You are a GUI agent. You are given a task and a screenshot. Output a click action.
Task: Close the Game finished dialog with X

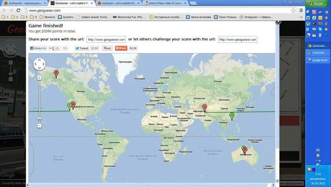[x=278, y=22]
